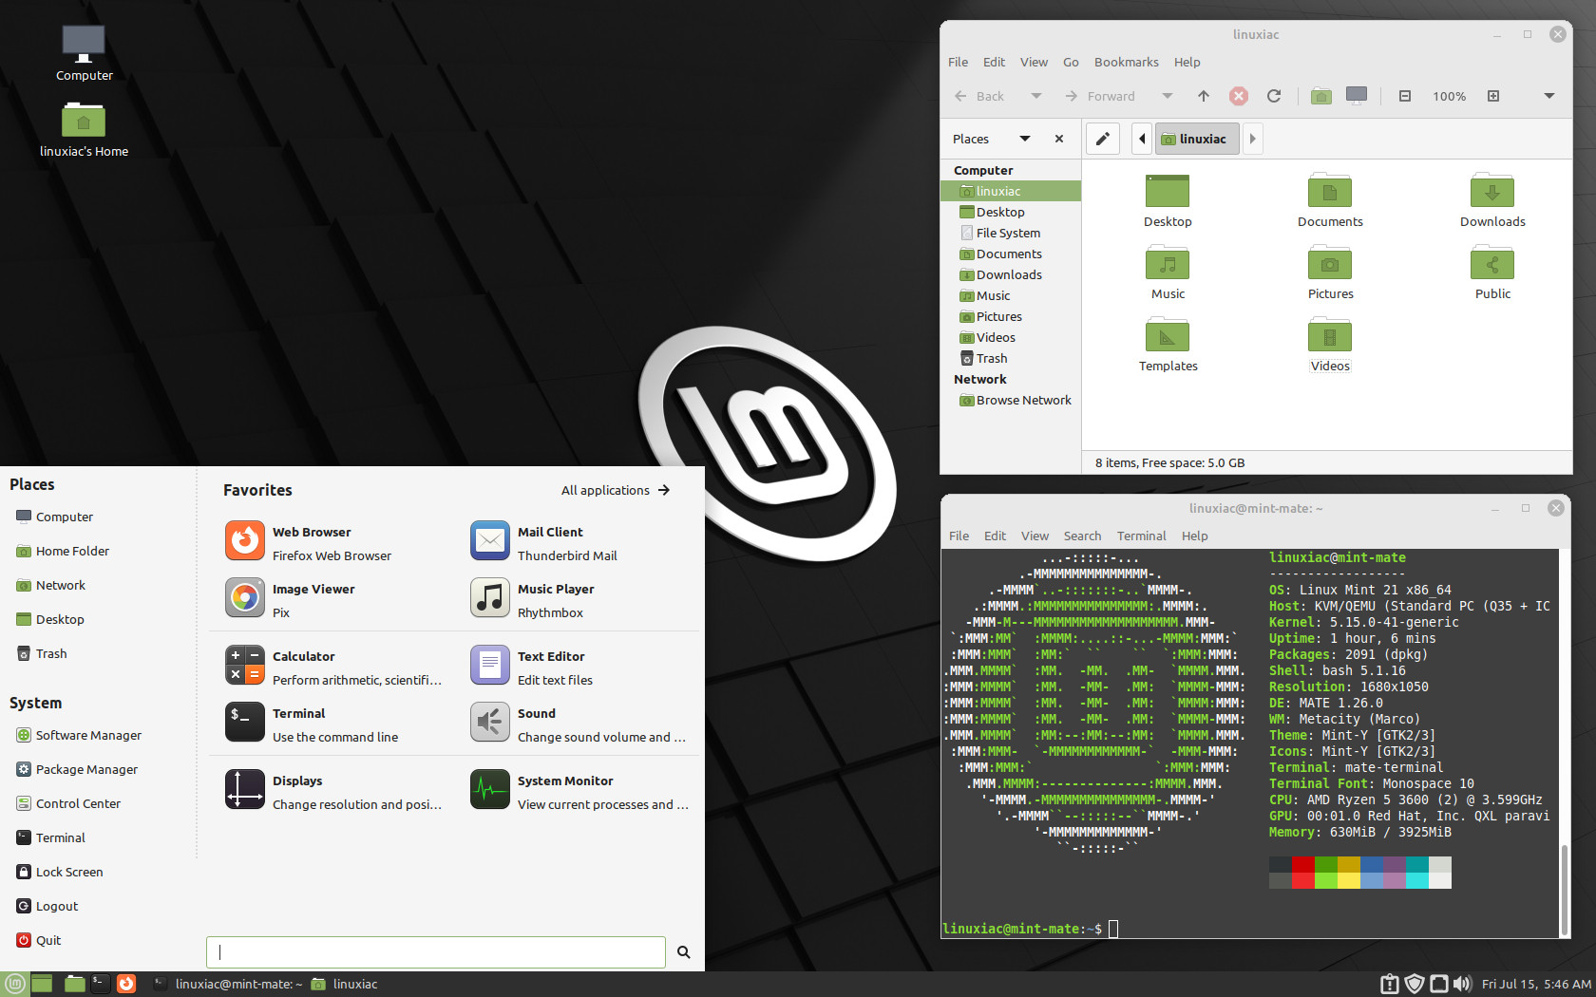Focus the menu search input field
Viewport: 1596px width, 997px height.
(436, 951)
